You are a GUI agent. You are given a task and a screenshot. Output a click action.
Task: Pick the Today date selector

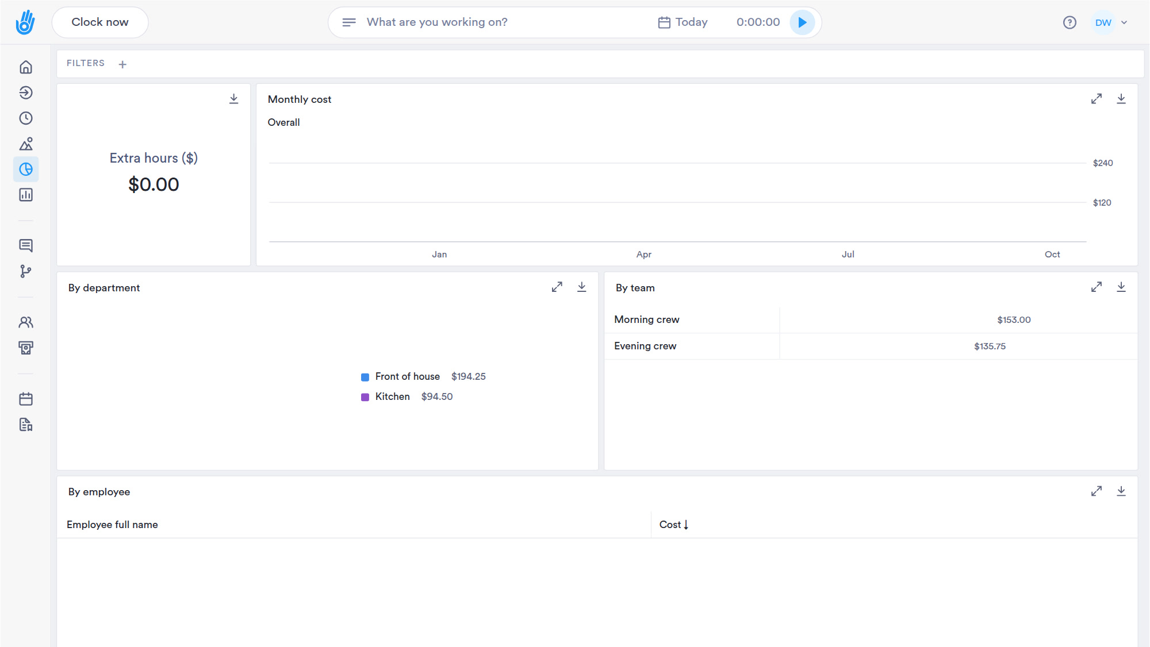[x=683, y=22]
